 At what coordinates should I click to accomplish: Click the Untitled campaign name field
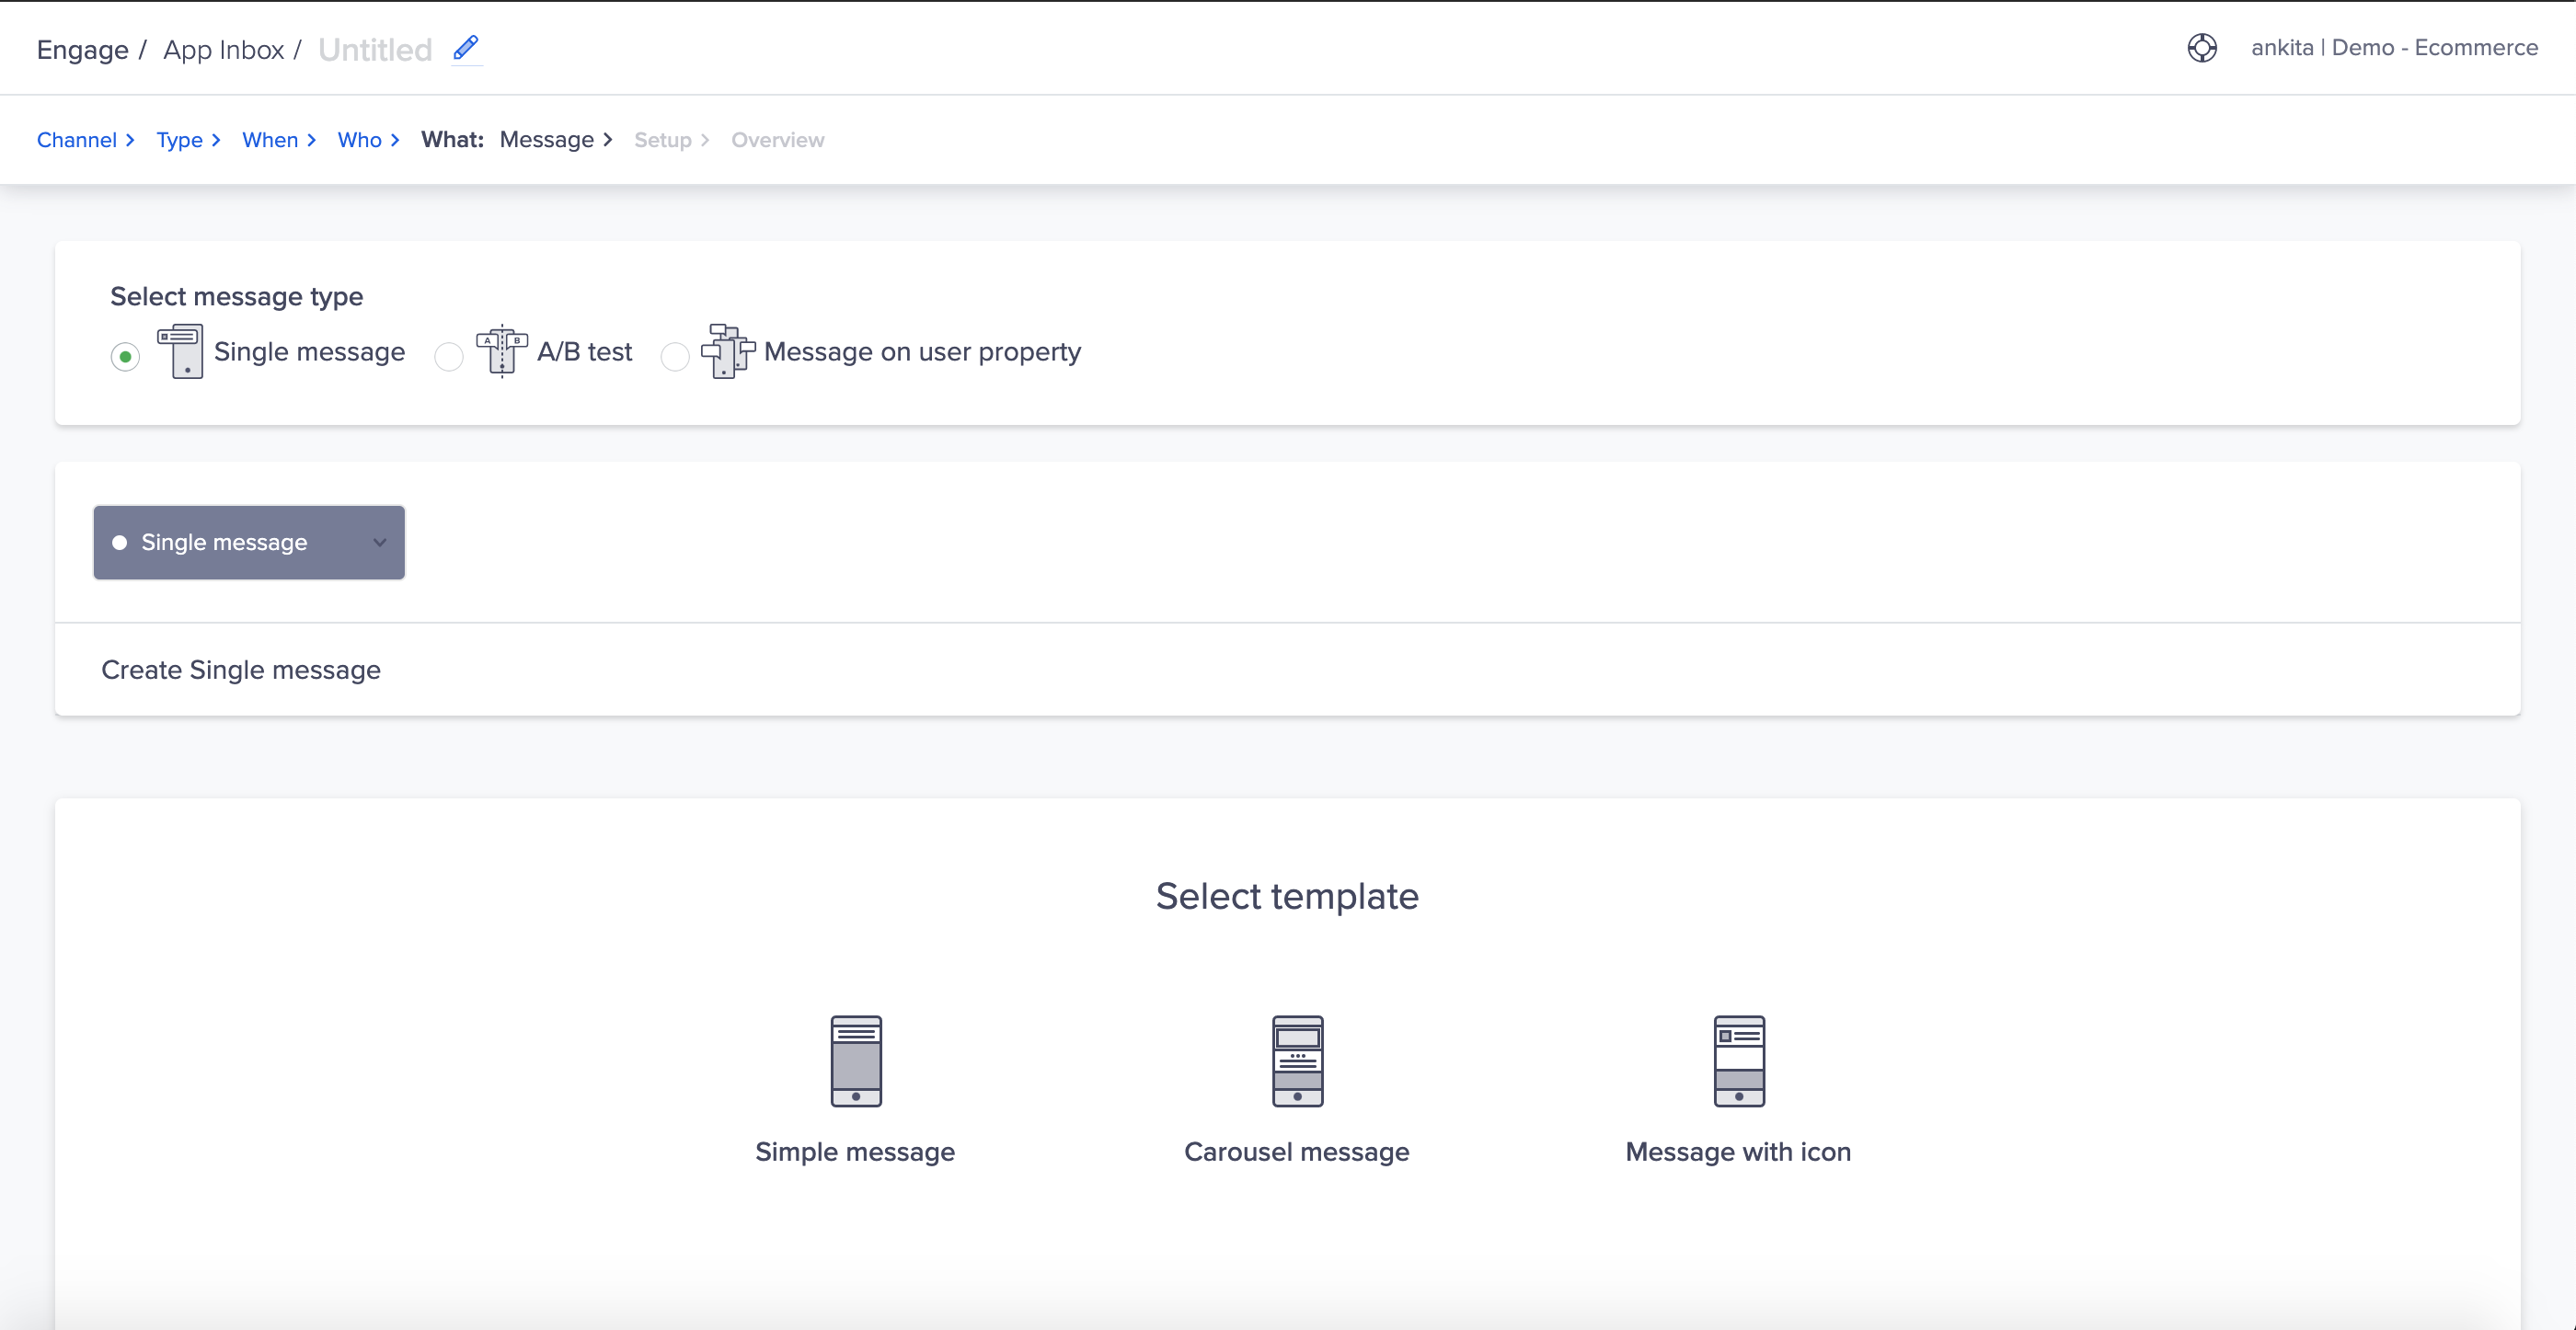click(375, 50)
